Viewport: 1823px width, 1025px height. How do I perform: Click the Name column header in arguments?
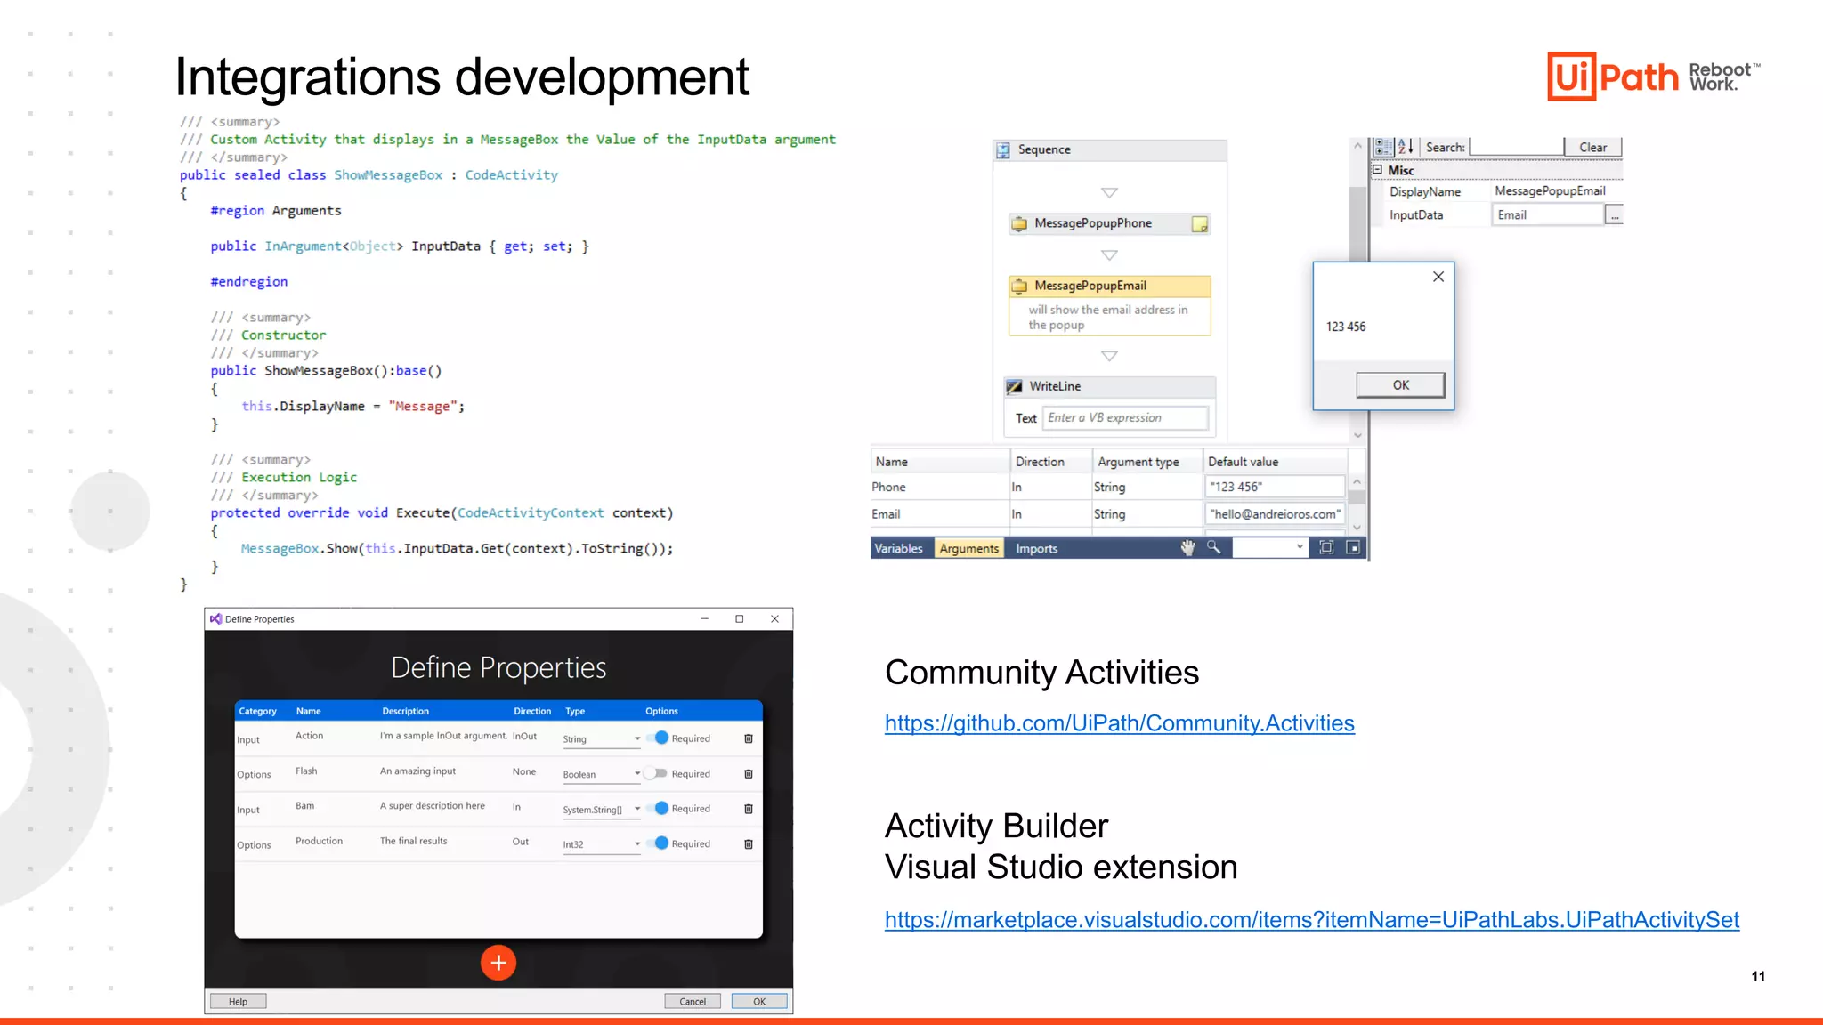939,462
